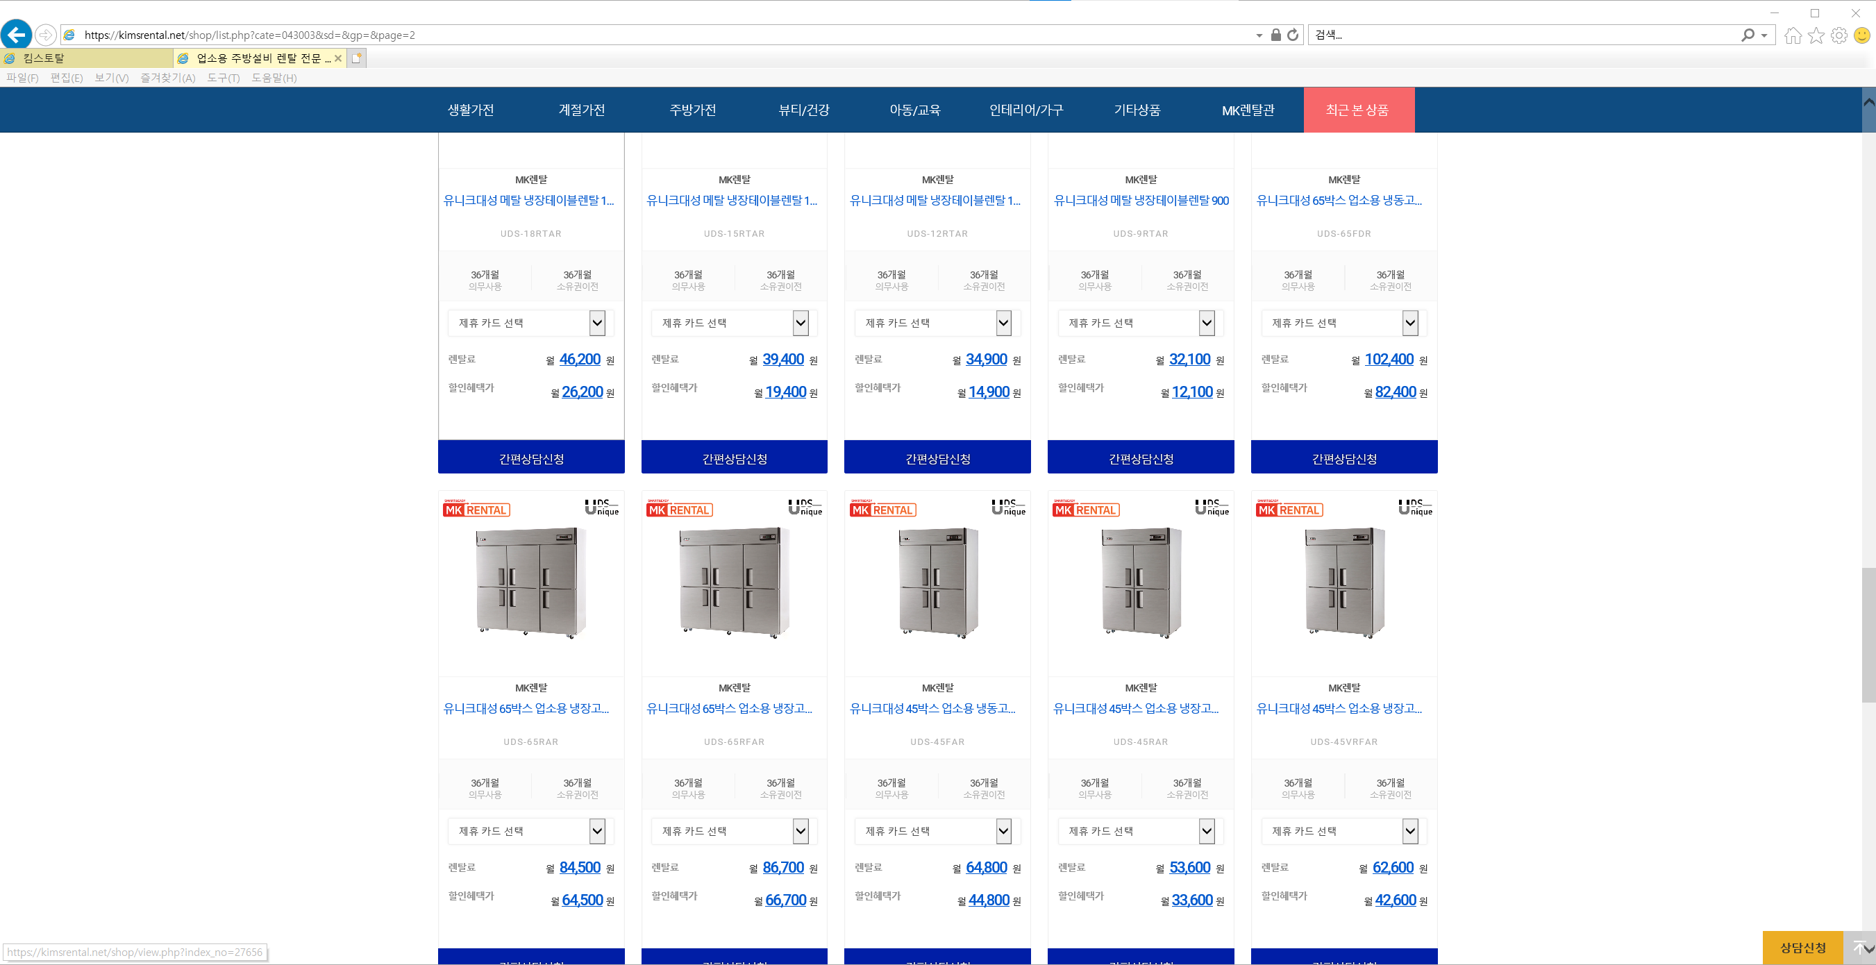1876x965 pixels.
Task: Expand the search provider dropdown arrow
Action: 1764,35
